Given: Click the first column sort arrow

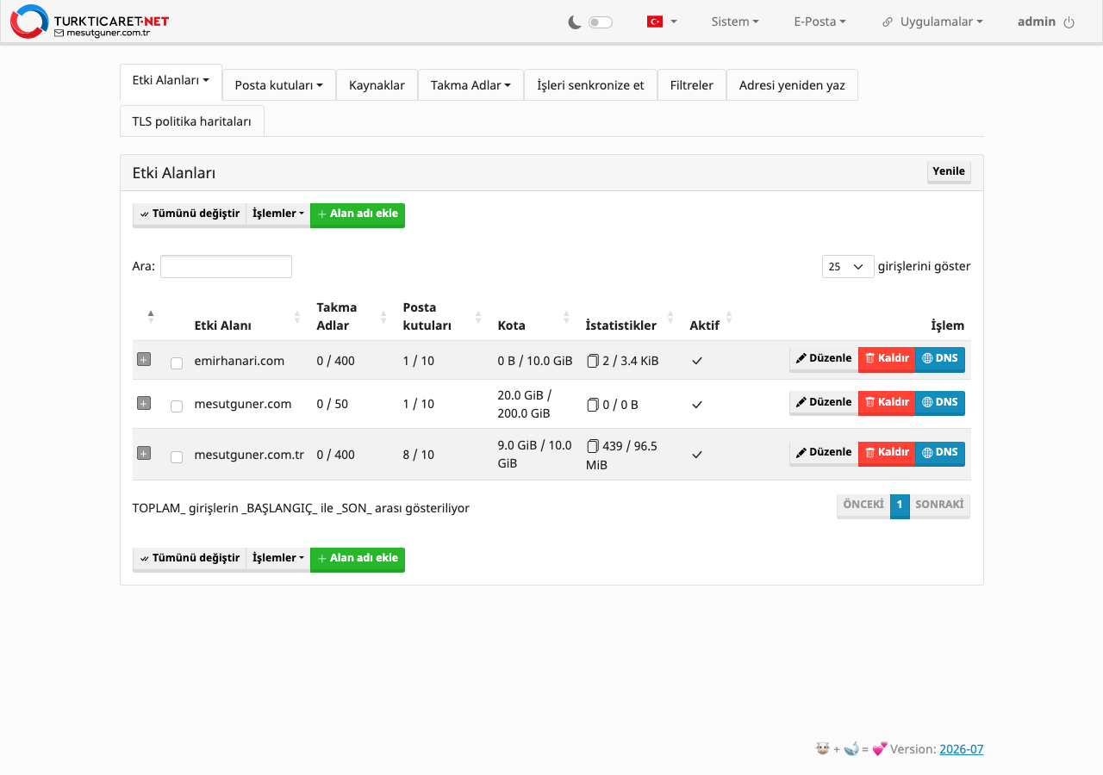Looking at the screenshot, I should [x=151, y=317].
